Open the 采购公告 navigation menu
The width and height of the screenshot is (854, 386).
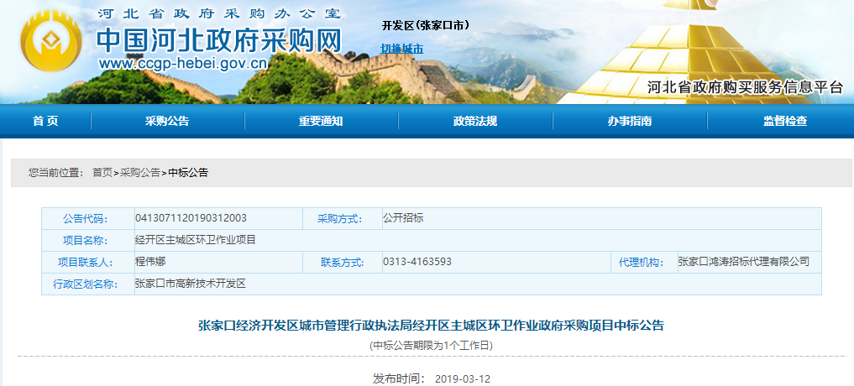(x=167, y=121)
